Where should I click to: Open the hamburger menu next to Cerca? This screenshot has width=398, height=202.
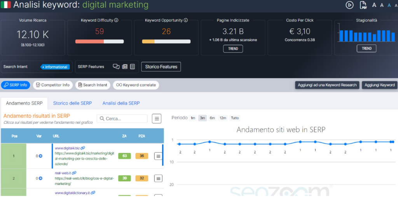point(157,118)
